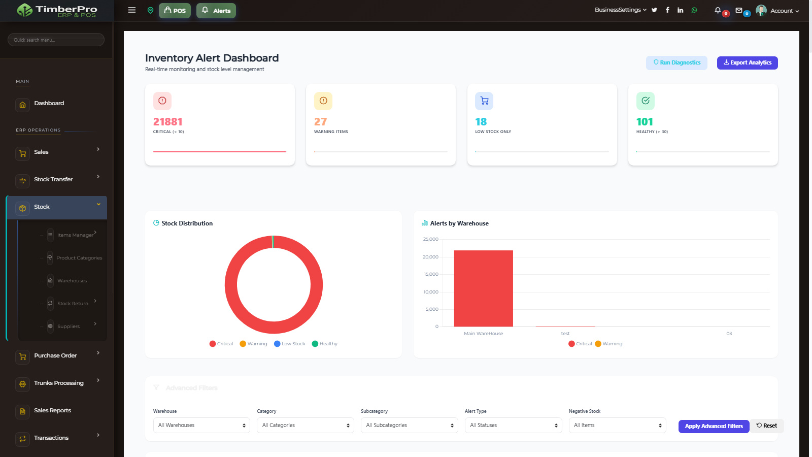Select Sales Reports in the sidebar
This screenshot has height=457, width=812.
52,410
